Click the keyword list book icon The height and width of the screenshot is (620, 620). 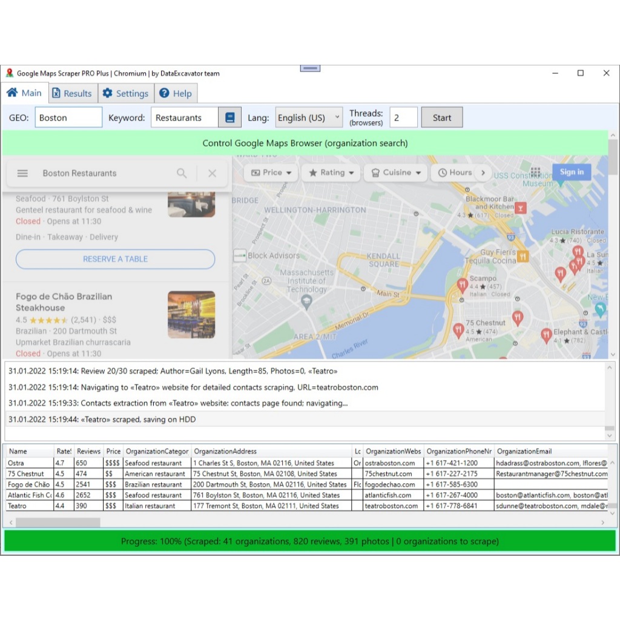(x=229, y=117)
